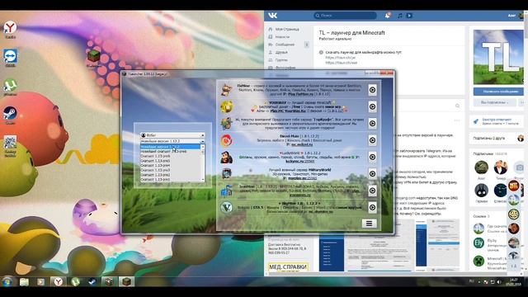Open Windows Start menu orb

click(x=7, y=281)
